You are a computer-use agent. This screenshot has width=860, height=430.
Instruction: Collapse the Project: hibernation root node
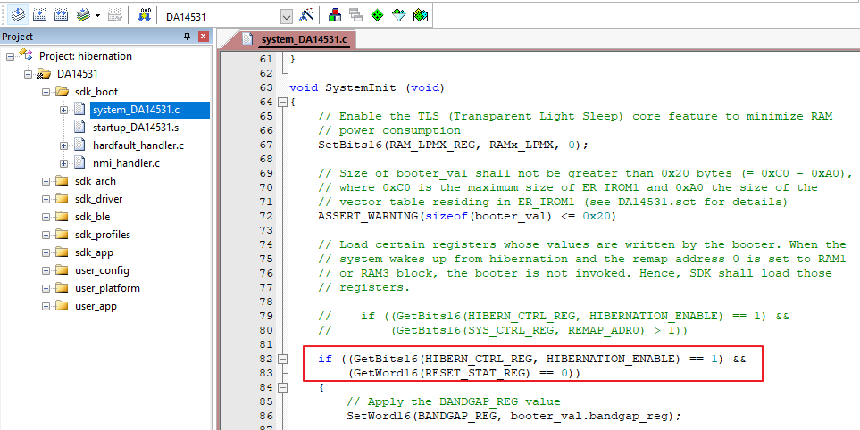tap(11, 56)
